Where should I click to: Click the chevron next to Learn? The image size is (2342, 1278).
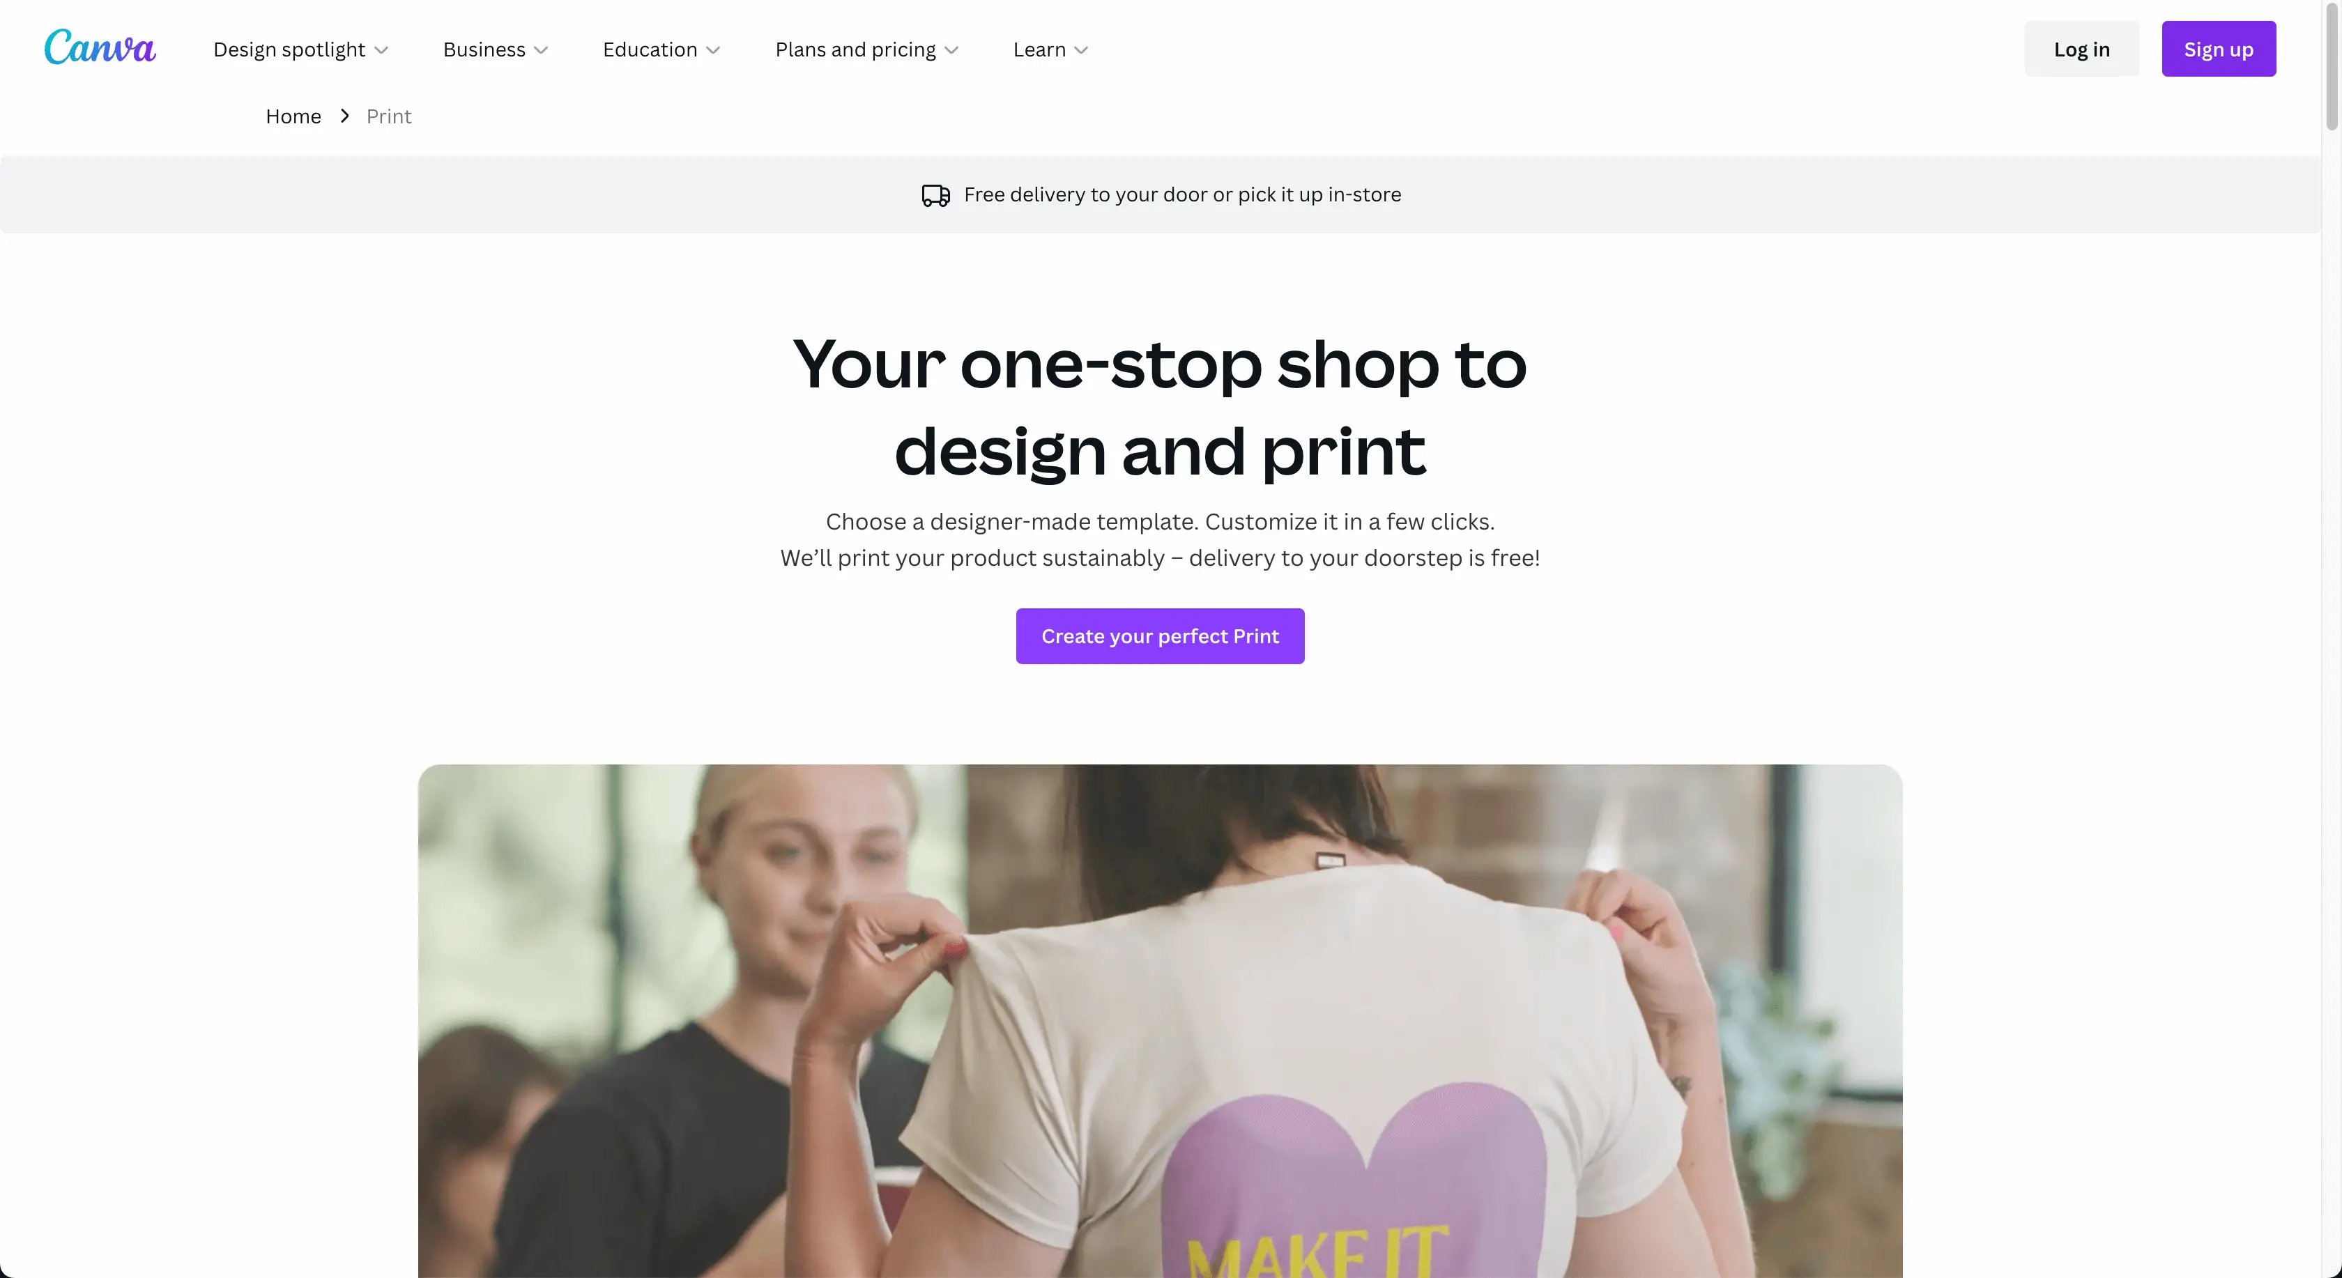tap(1081, 50)
